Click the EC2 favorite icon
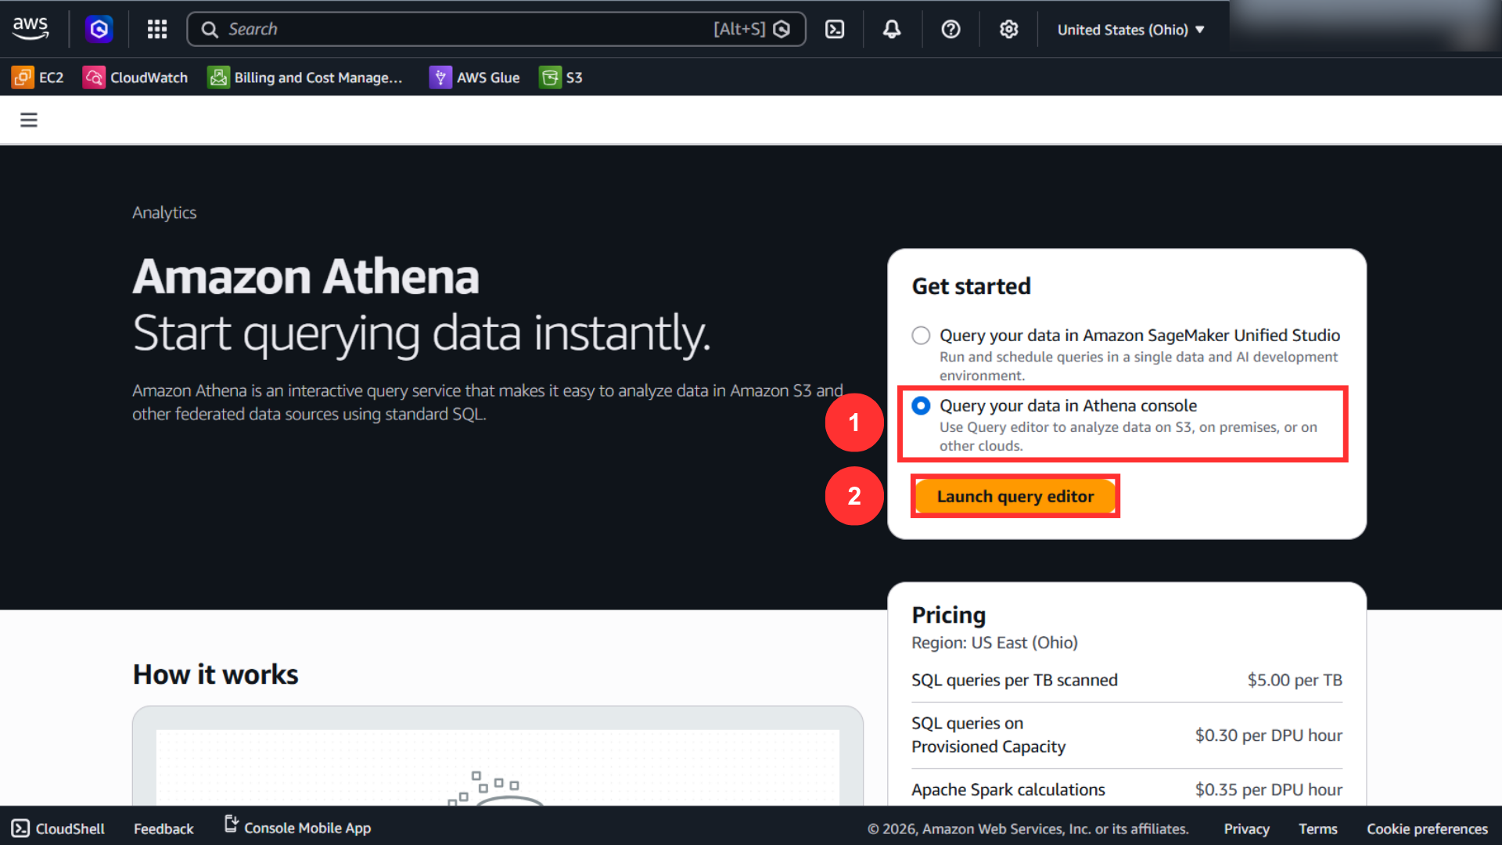This screenshot has width=1502, height=845. point(23,77)
